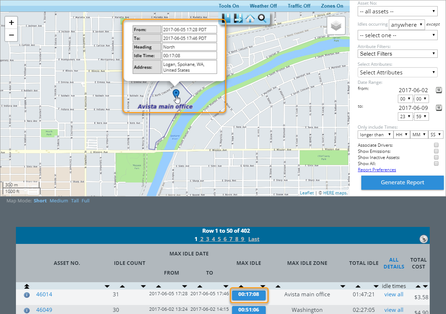The image size is (446, 314).
Task: Click the zoom in control on the map
Action: (x=11, y=22)
